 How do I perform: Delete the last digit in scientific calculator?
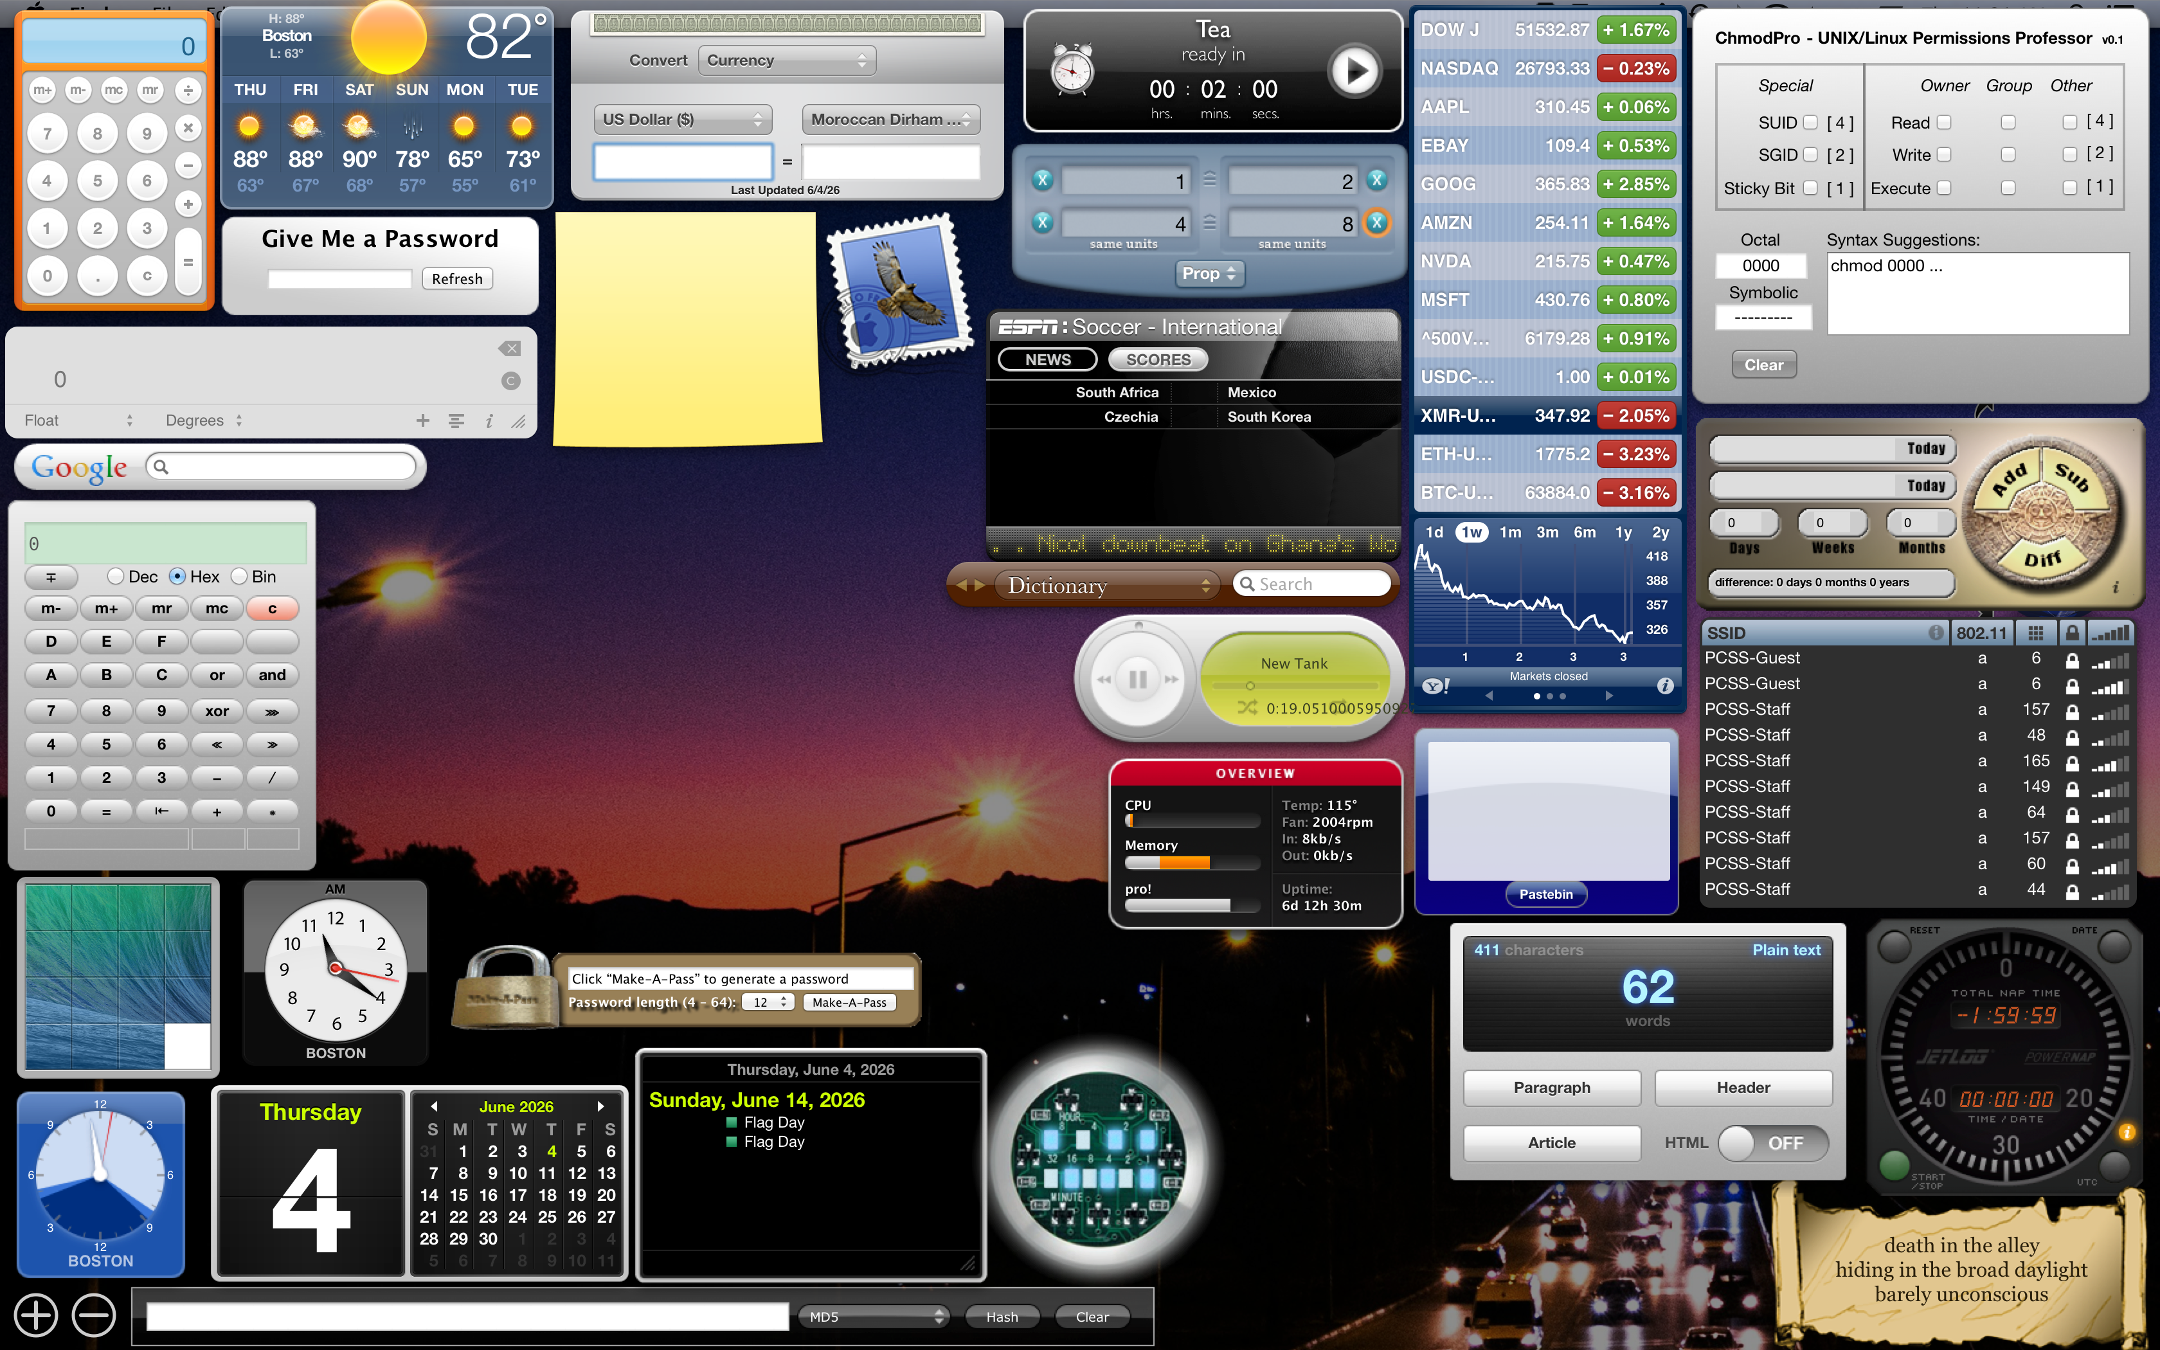tap(510, 348)
